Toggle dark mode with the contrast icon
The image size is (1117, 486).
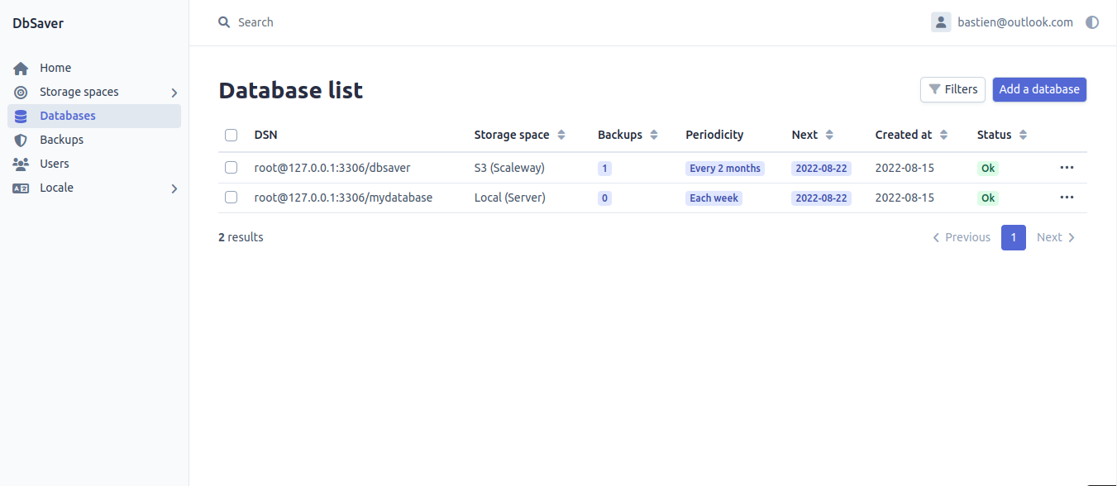(x=1092, y=22)
